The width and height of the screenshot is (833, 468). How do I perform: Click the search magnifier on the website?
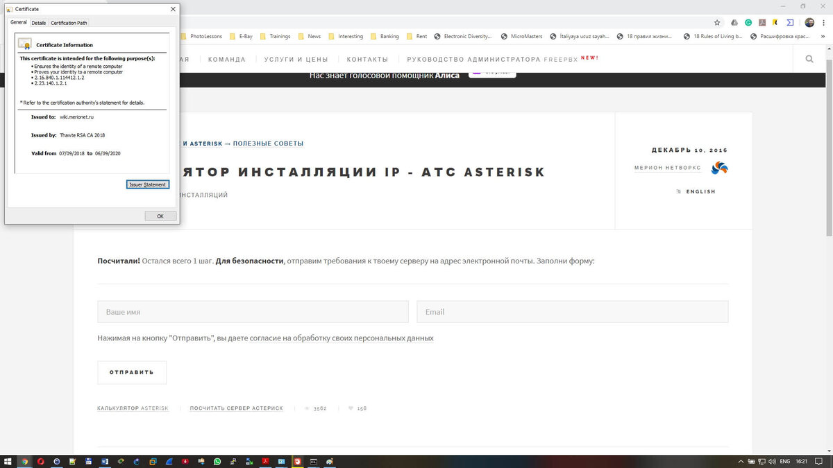click(x=809, y=59)
